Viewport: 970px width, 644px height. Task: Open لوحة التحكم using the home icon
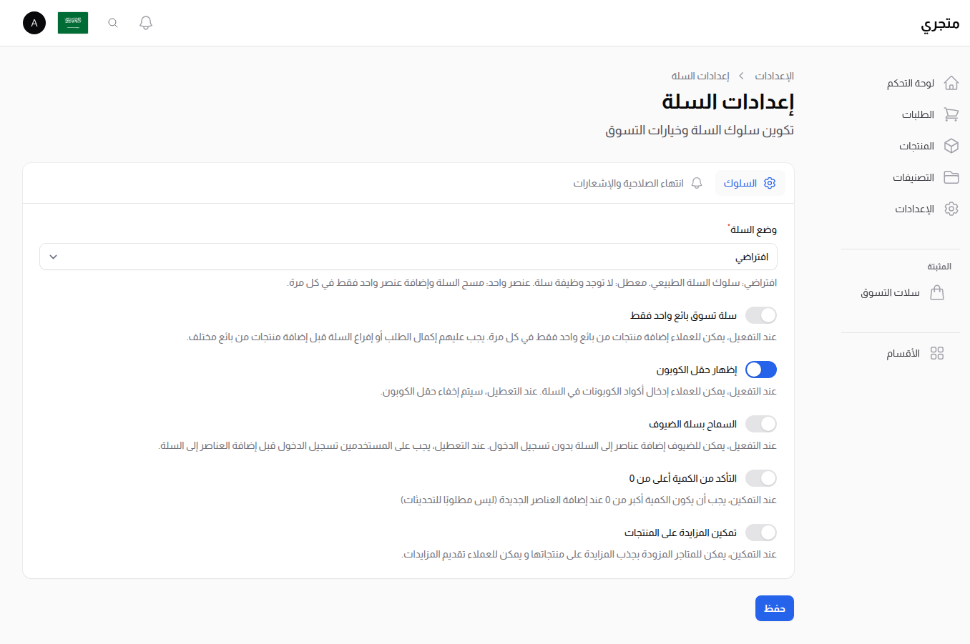[951, 82]
